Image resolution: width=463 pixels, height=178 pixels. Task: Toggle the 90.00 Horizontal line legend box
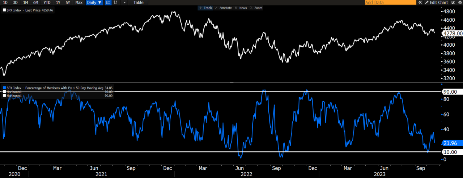tap(4, 96)
